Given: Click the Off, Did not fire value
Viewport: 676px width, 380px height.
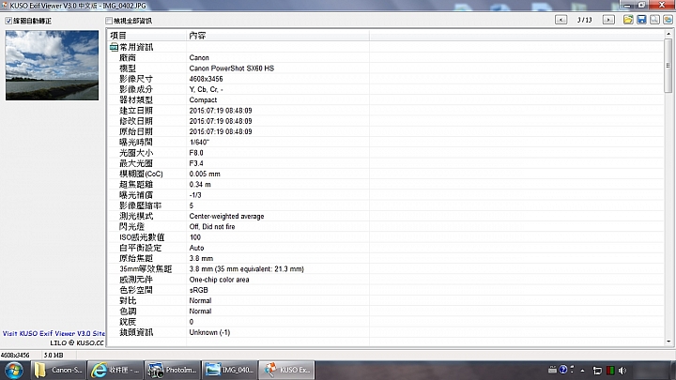Looking at the screenshot, I should coord(212,227).
